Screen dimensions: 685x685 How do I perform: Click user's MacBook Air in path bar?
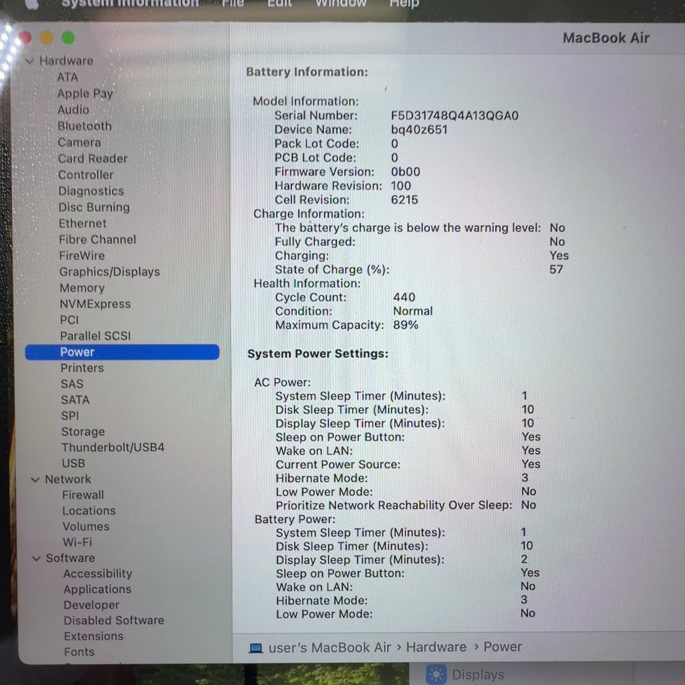[330, 648]
